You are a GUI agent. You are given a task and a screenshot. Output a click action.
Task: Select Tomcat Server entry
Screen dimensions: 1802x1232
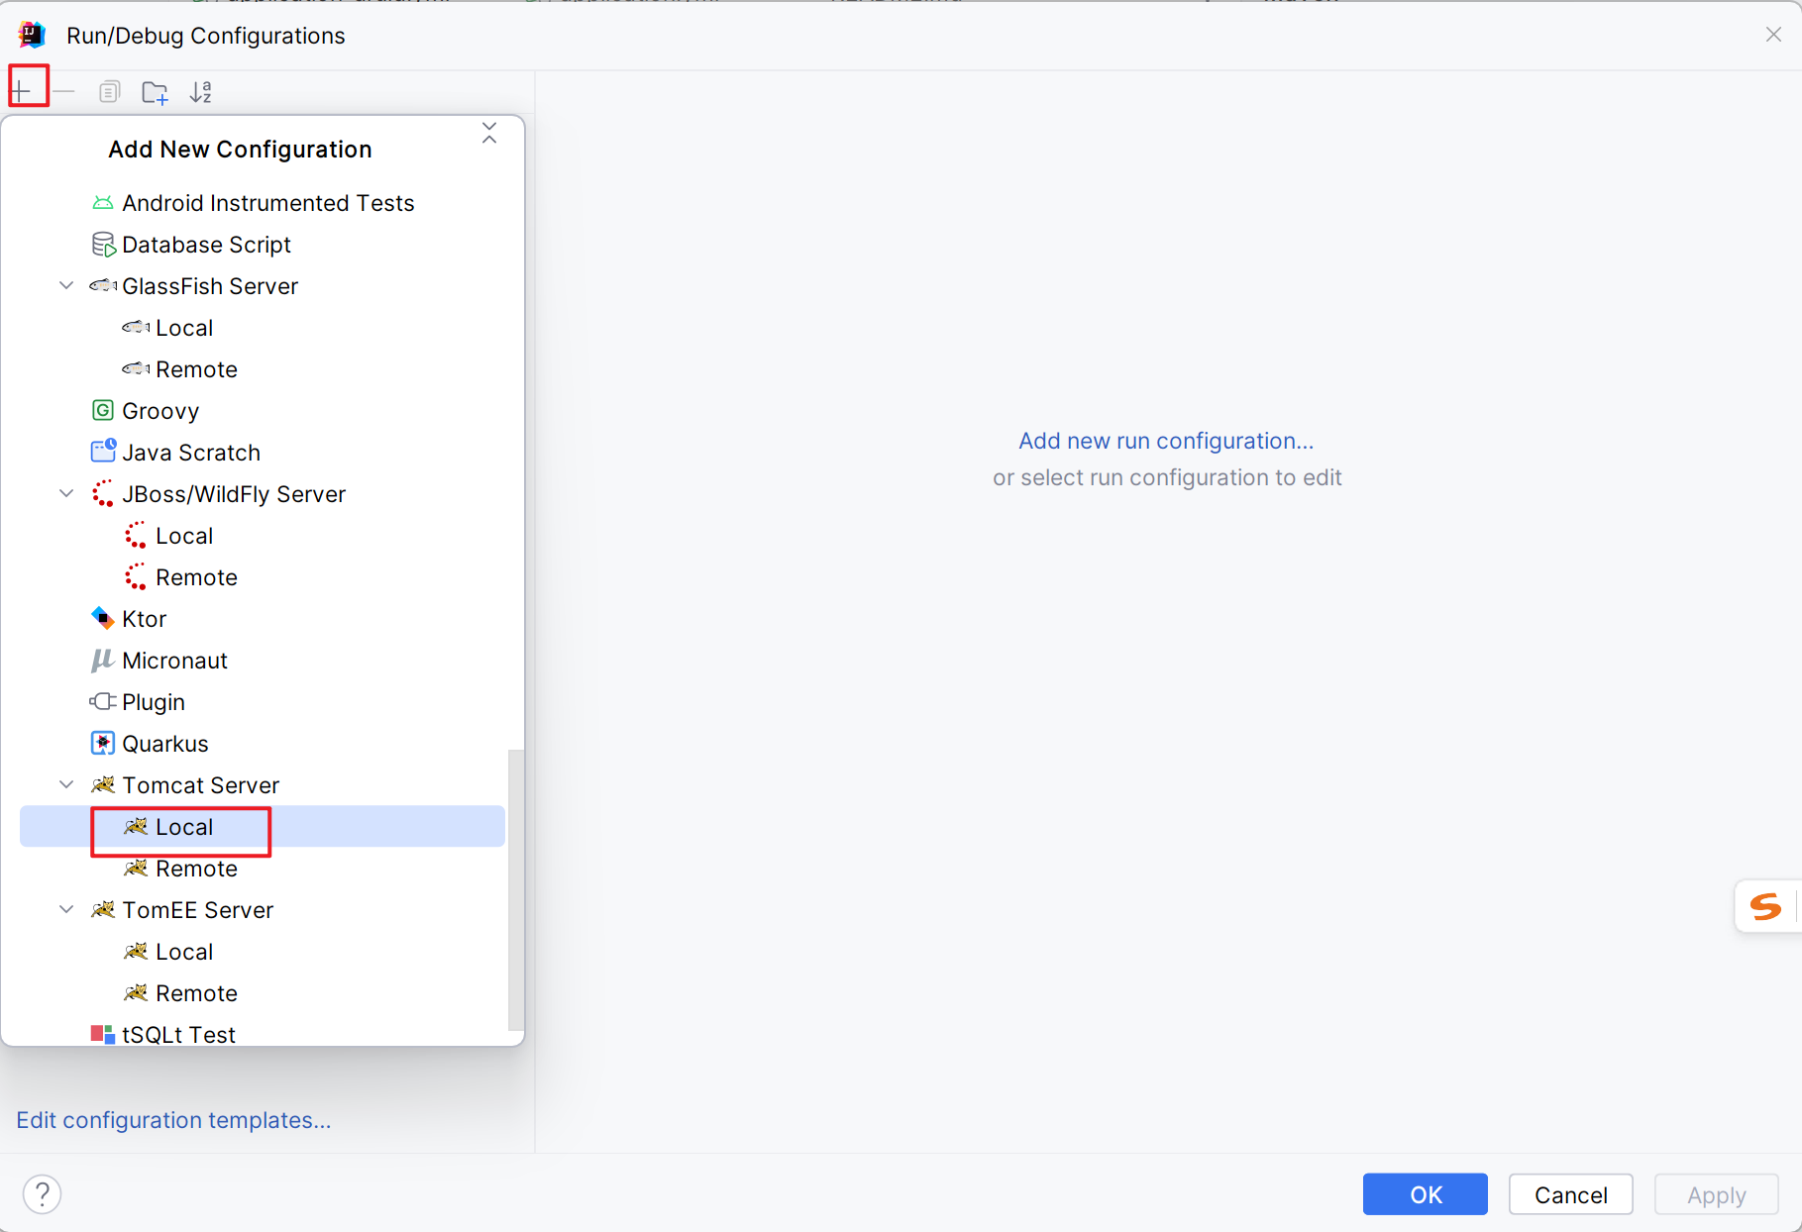(263, 785)
